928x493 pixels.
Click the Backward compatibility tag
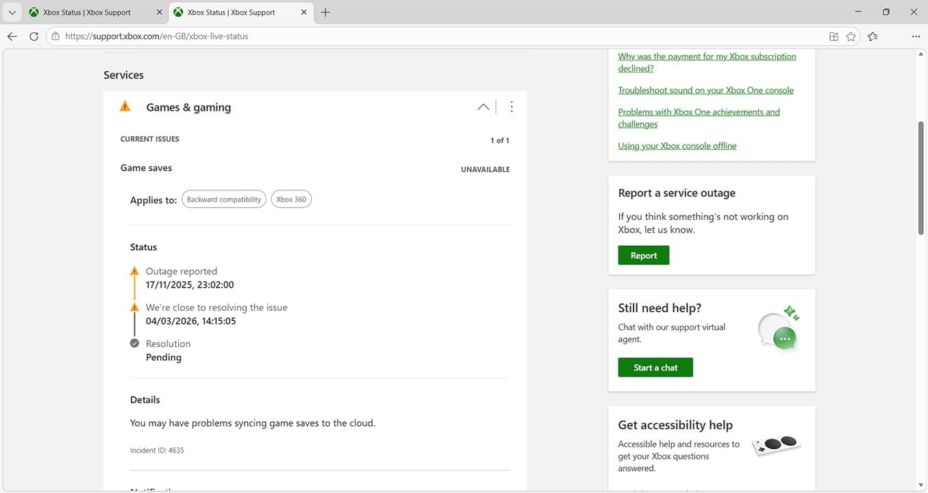224,200
